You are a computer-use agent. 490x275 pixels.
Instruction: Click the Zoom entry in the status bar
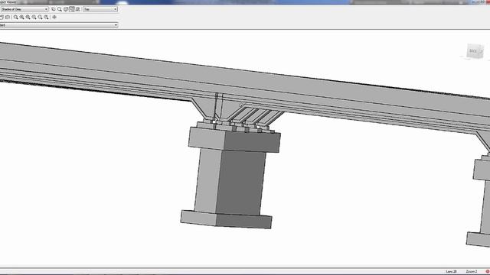point(472,272)
